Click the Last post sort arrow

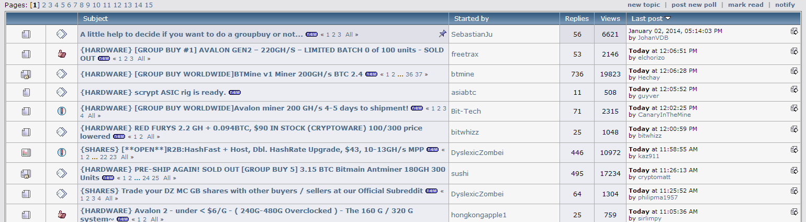pyautogui.click(x=668, y=18)
